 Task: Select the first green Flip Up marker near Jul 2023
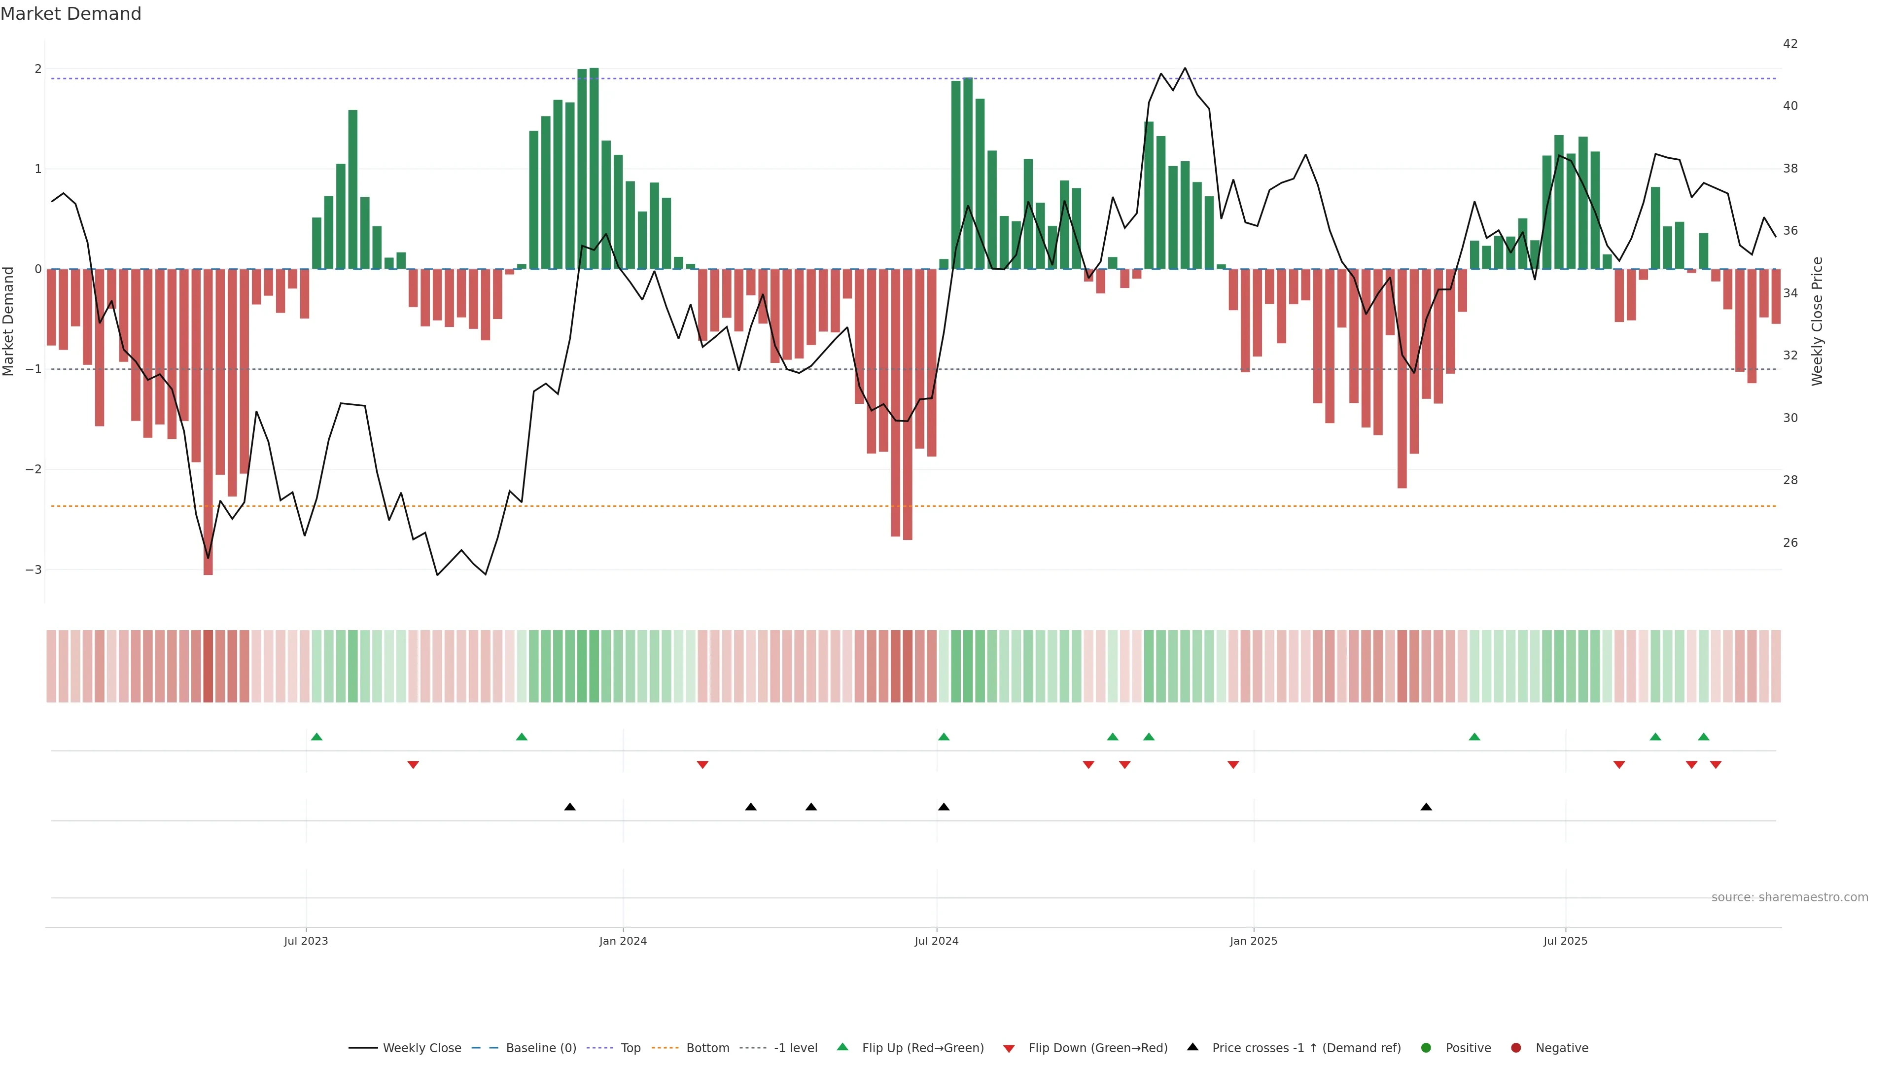[x=316, y=737]
